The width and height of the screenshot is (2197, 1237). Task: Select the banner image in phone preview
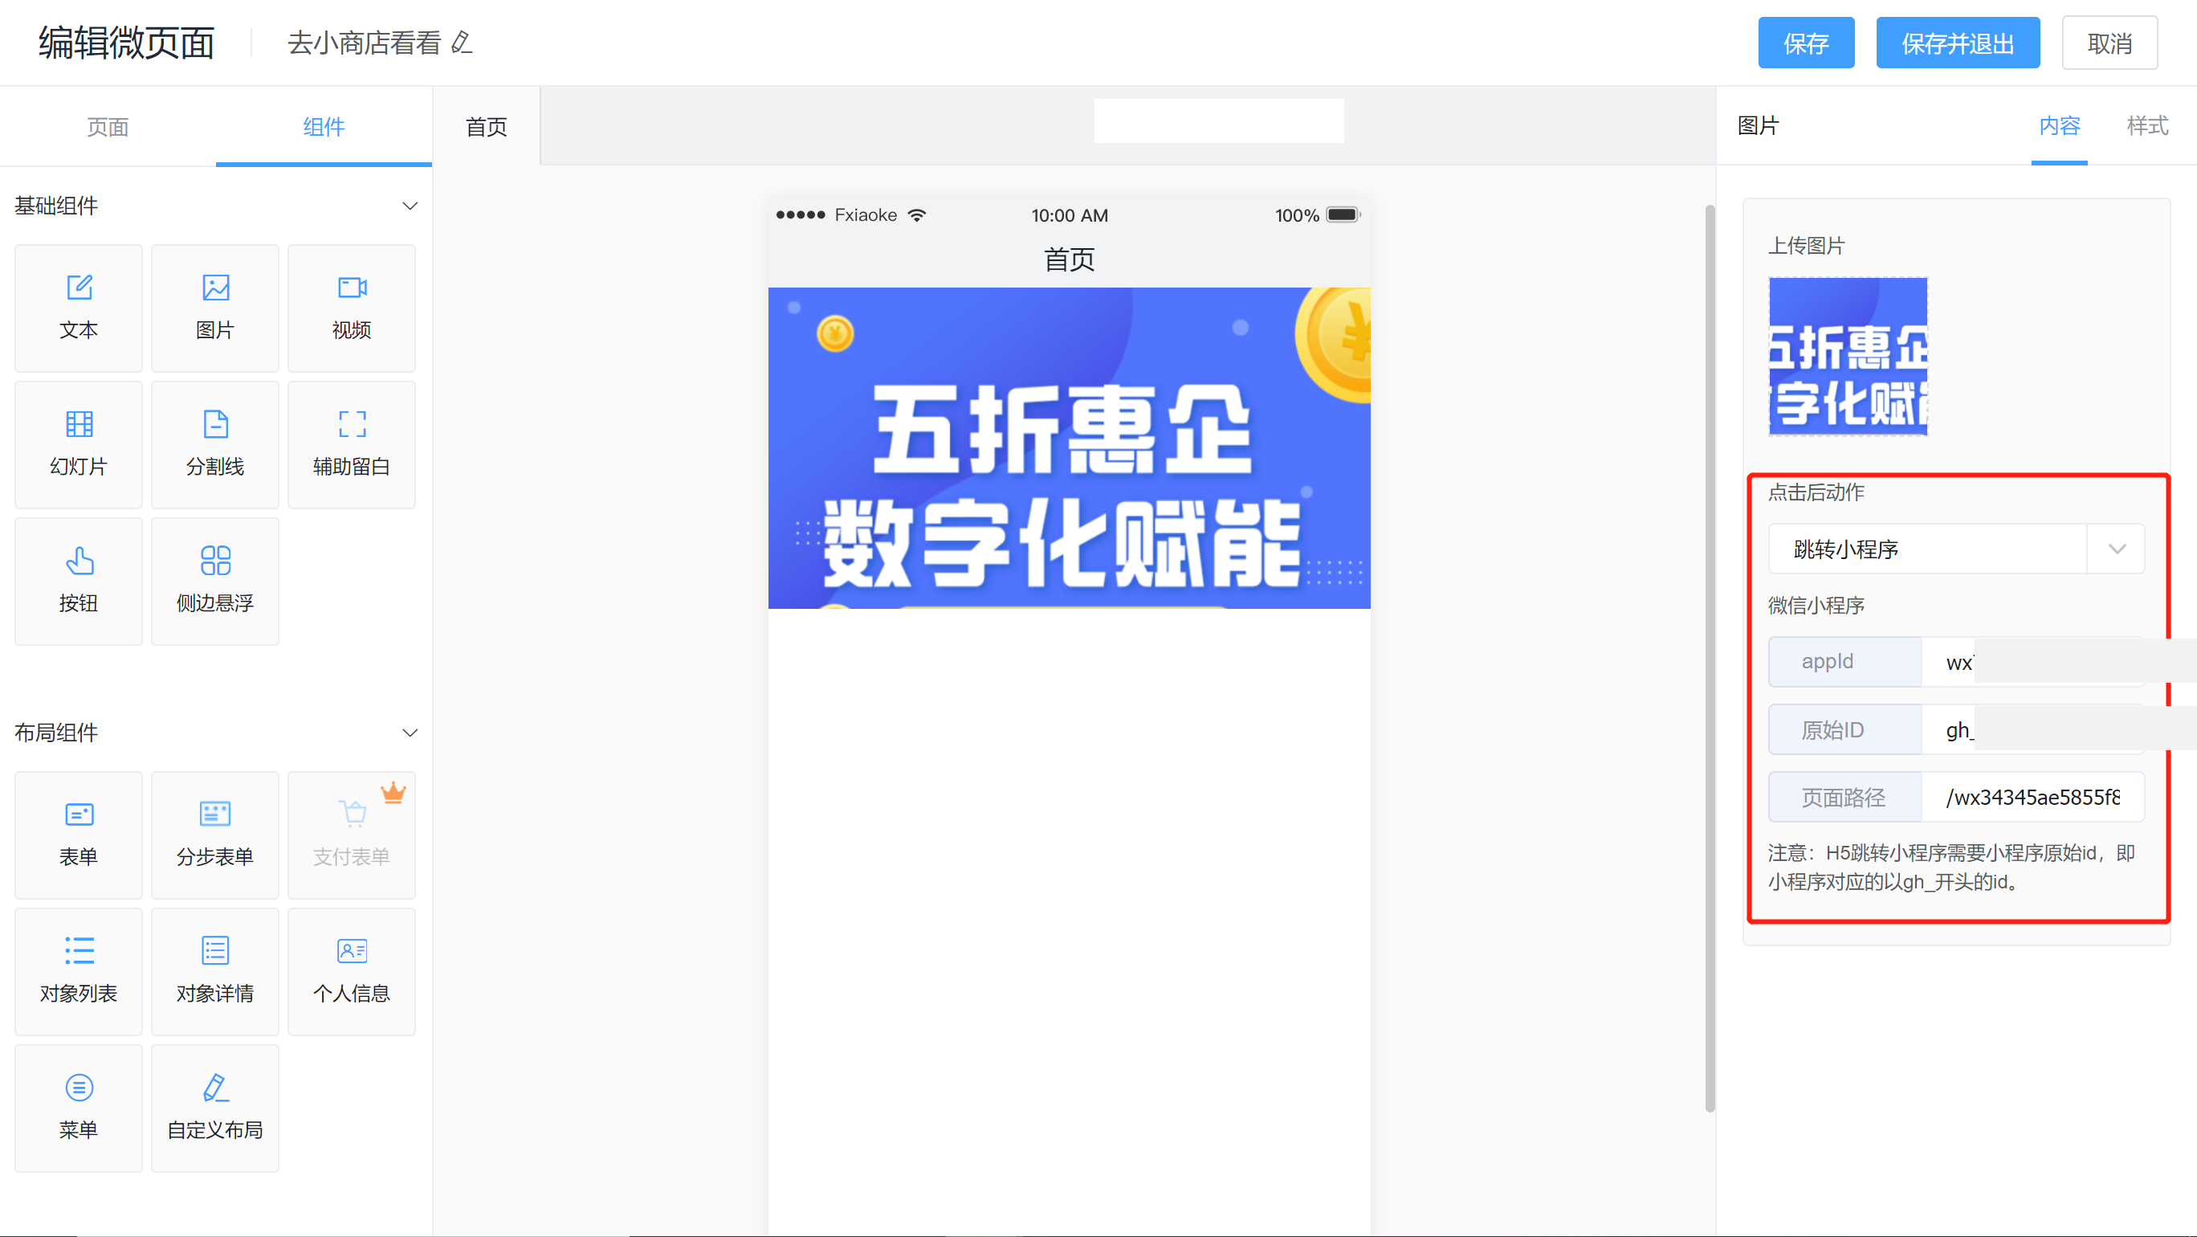point(1069,448)
